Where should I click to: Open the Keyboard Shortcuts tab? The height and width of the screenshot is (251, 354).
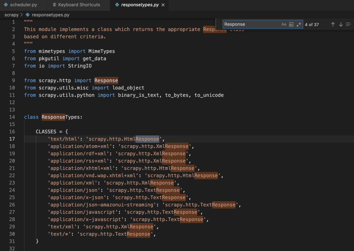click(x=78, y=5)
